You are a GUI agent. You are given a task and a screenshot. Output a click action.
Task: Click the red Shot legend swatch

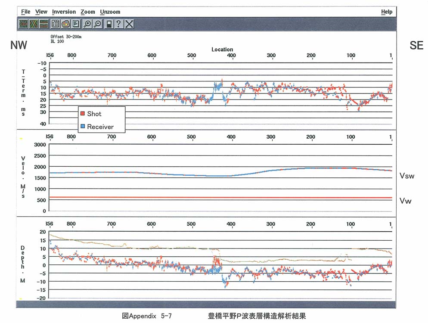tap(83, 113)
